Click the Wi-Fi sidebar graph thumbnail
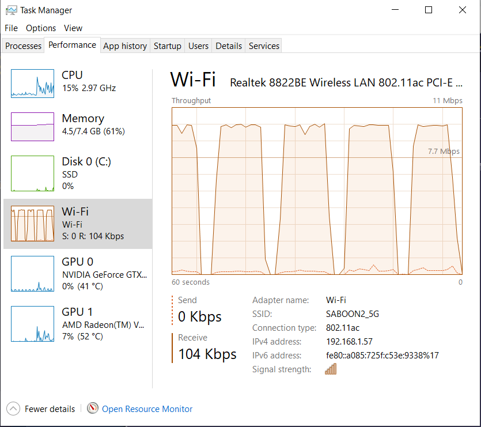The width and height of the screenshot is (481, 427). pyautogui.click(x=32, y=224)
